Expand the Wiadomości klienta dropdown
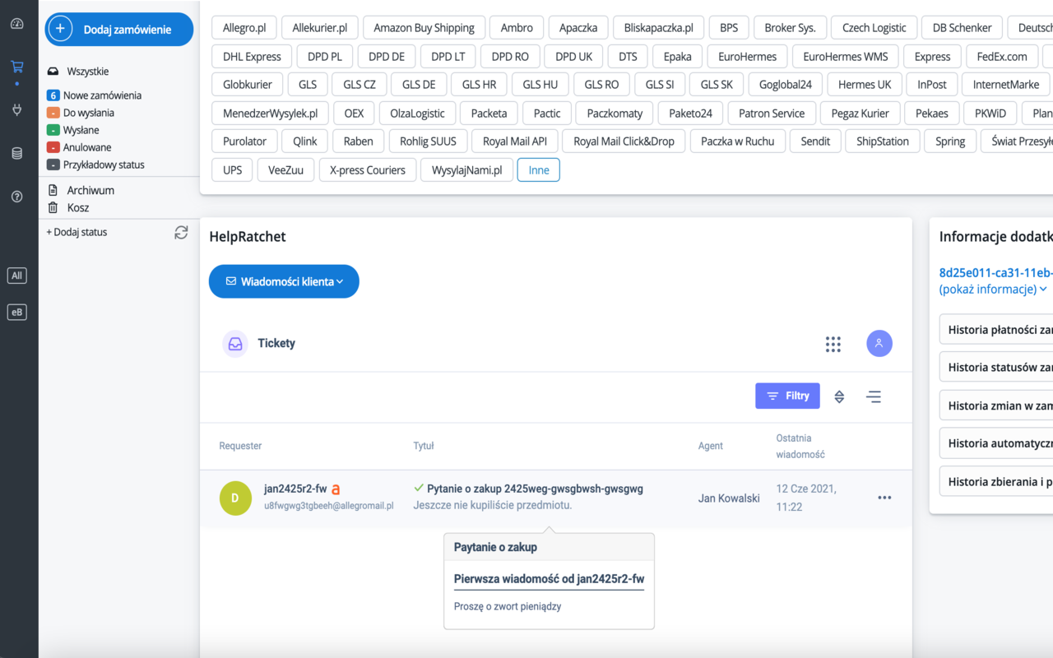 pos(284,281)
